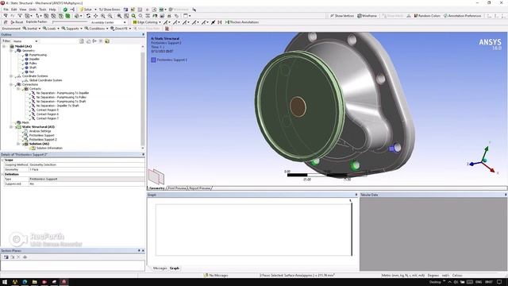
Task: Select Frictionless Support 2 tree item
Action: click(43, 140)
